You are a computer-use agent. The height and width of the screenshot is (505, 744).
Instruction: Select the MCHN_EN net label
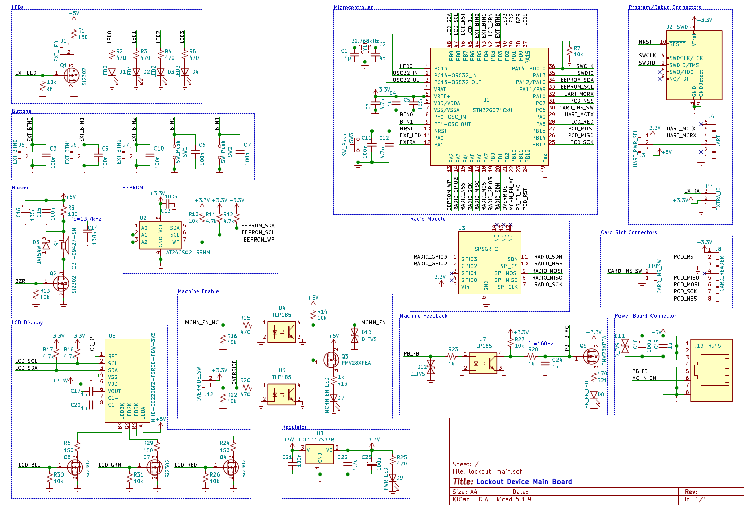coord(374,322)
